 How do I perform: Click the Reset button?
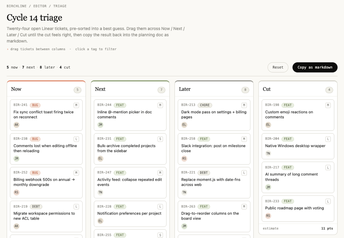[x=278, y=68]
